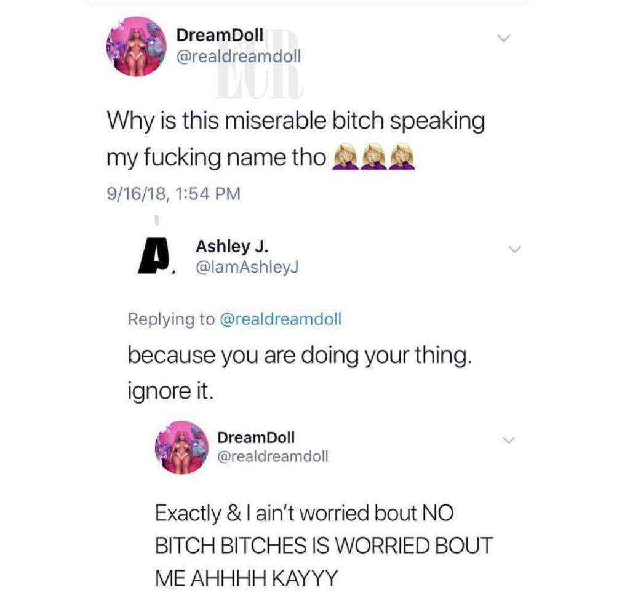Follow the blue @realdreamdoll mention link
The image size is (630, 606).
coord(280,319)
